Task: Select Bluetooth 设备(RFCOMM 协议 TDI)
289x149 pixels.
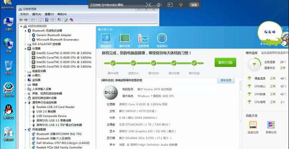Action: pos(59,134)
